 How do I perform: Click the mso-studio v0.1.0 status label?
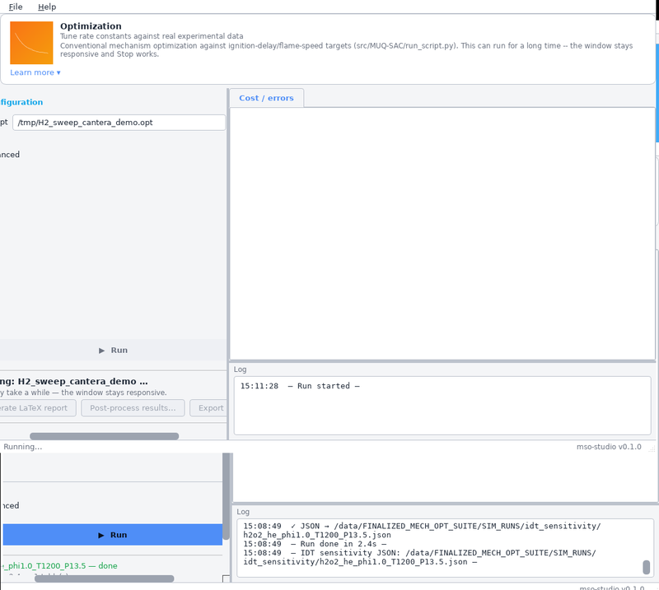tap(609, 447)
